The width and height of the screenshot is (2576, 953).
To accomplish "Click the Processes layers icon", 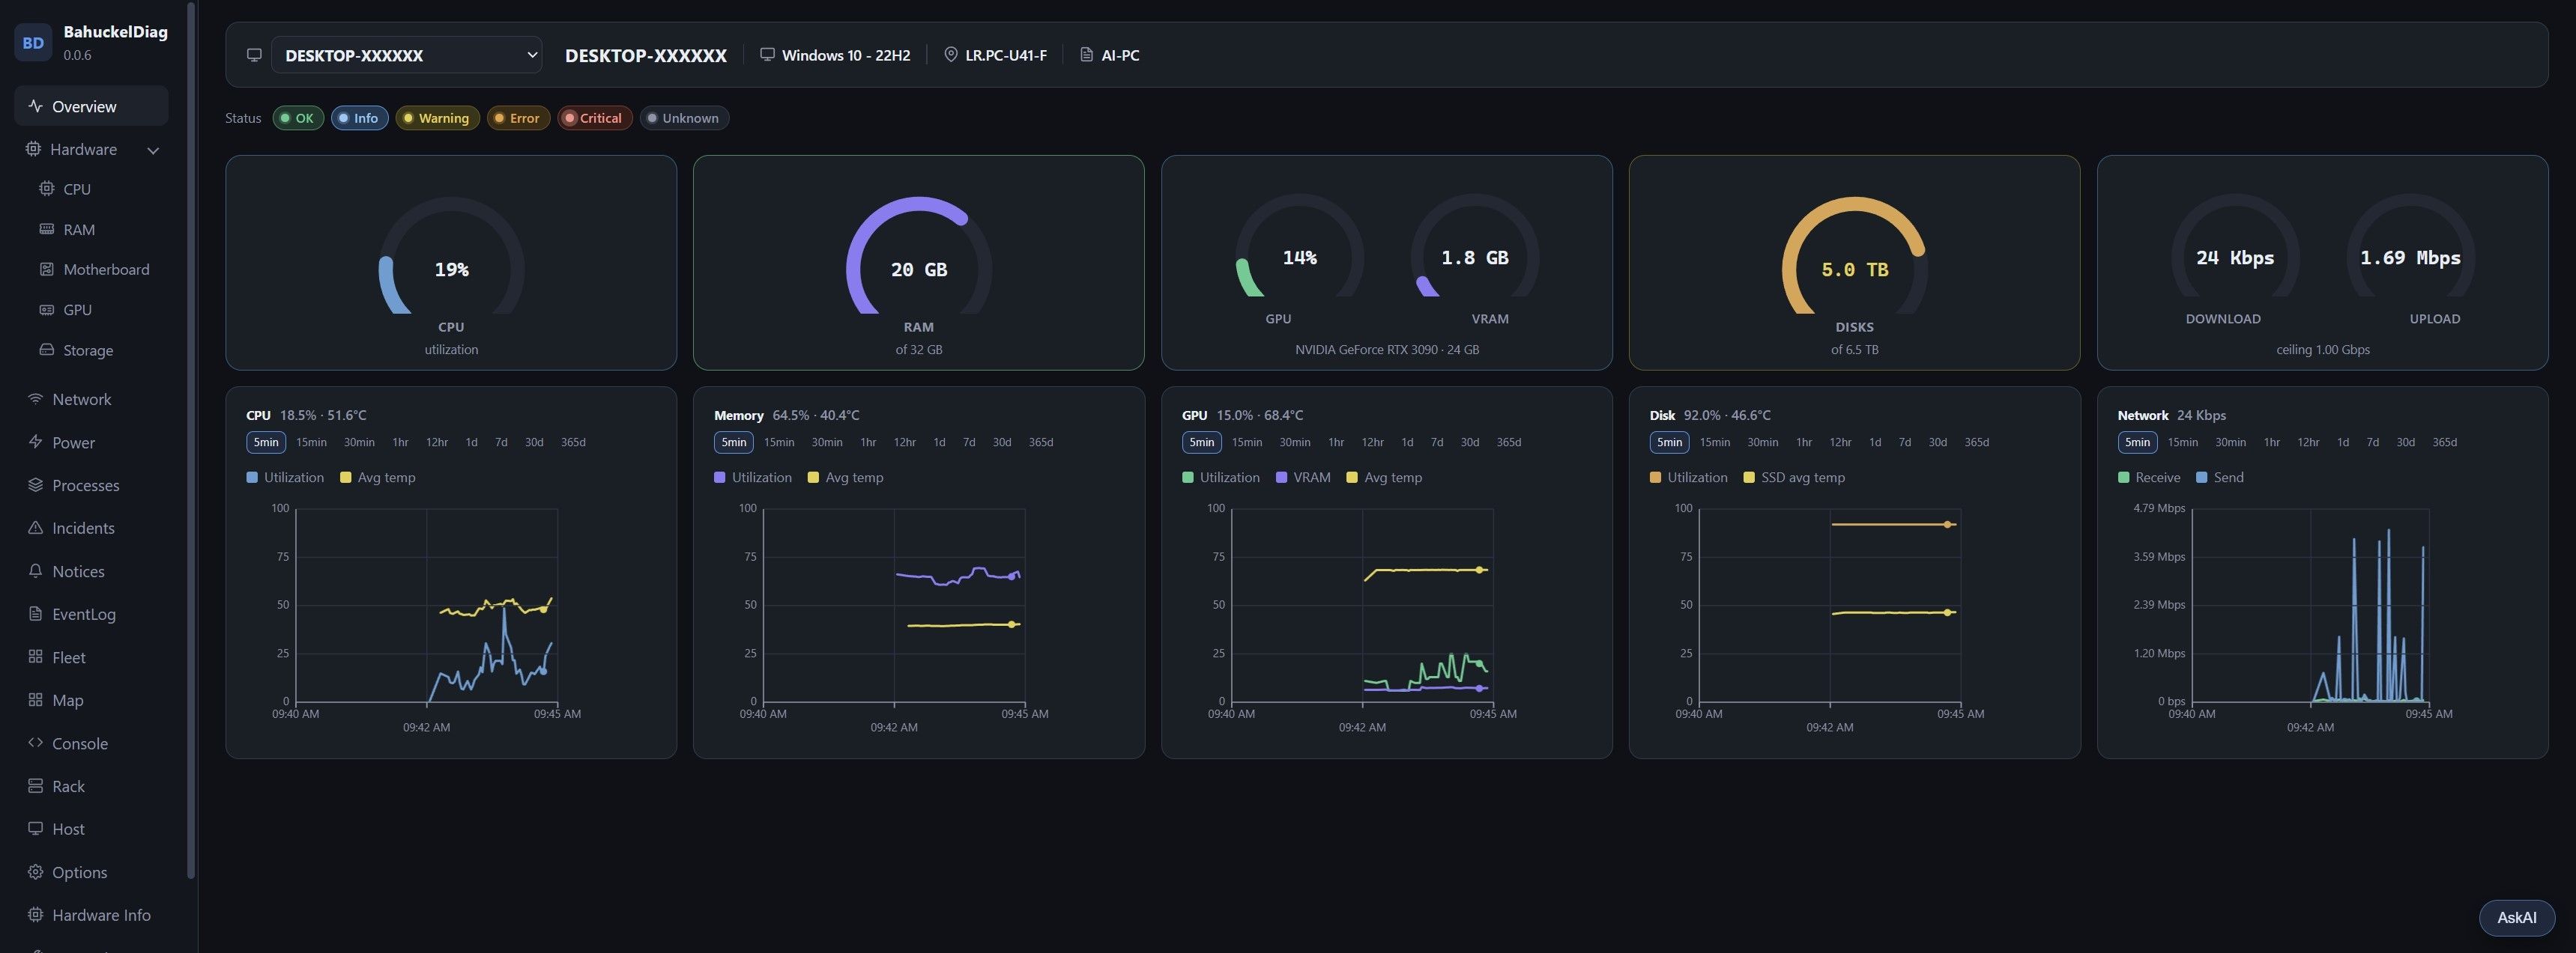I will (35, 484).
